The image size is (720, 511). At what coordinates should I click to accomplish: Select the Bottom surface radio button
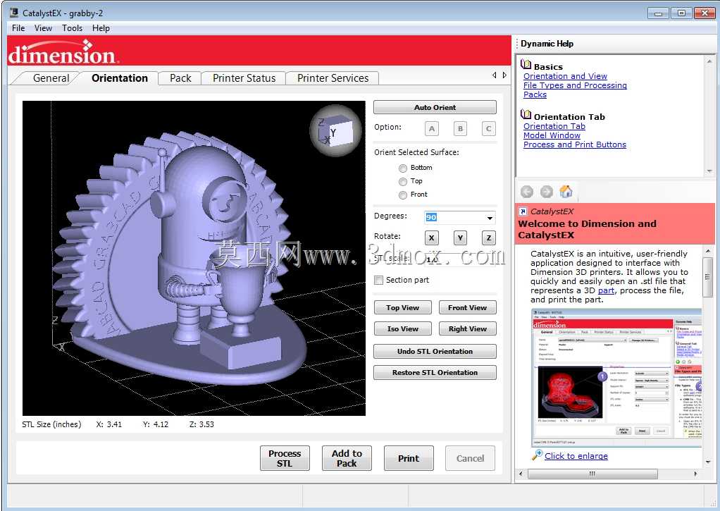click(403, 168)
